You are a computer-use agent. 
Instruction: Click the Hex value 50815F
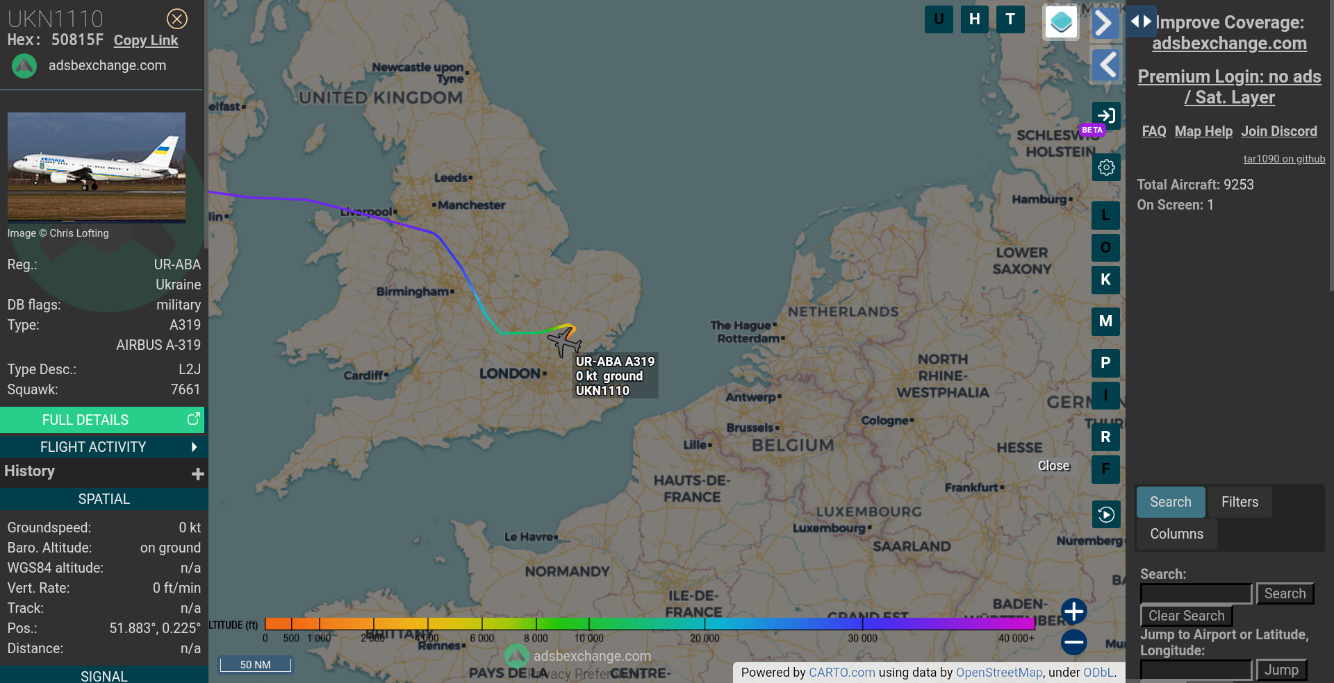(x=77, y=40)
